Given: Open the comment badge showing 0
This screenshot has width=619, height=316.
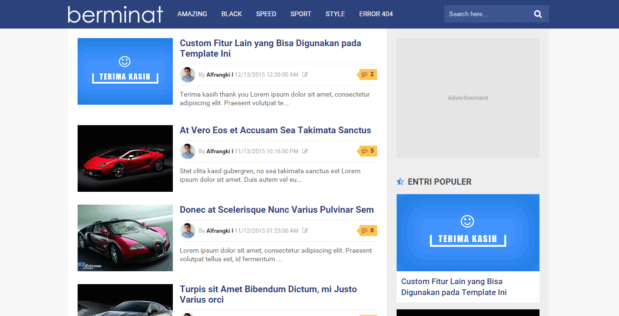Looking at the screenshot, I should pos(367,230).
